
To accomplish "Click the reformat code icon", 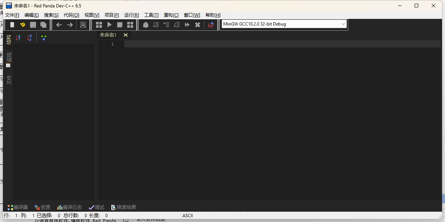I will pos(83,25).
